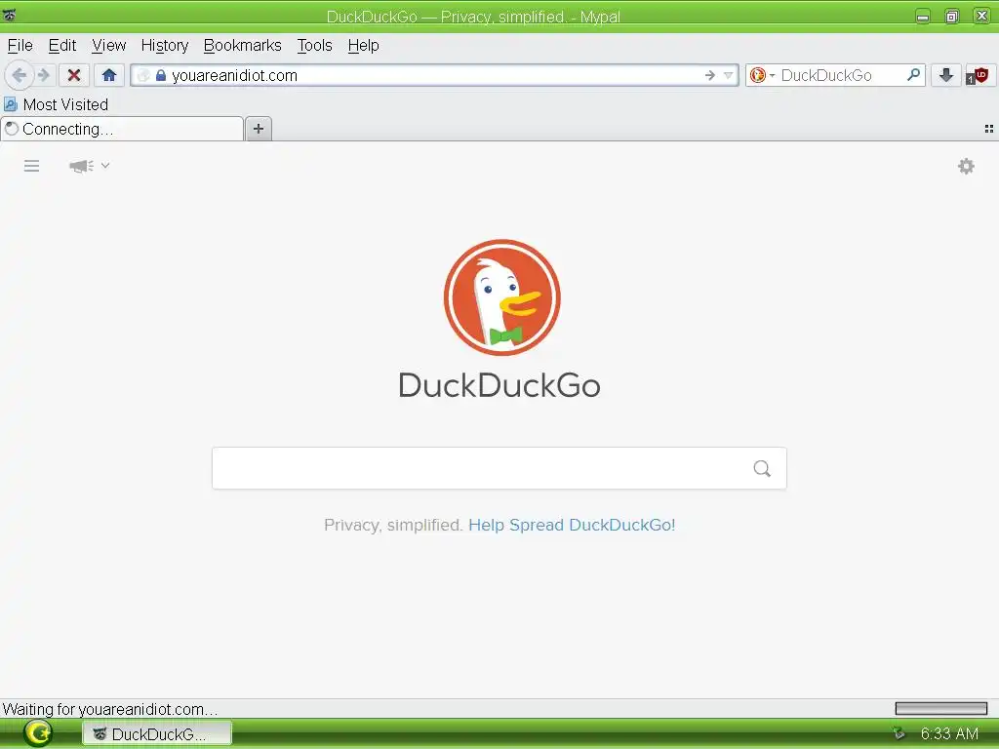The image size is (999, 749).
Task: Open DuckDuckGo settings gear
Action: 966,166
